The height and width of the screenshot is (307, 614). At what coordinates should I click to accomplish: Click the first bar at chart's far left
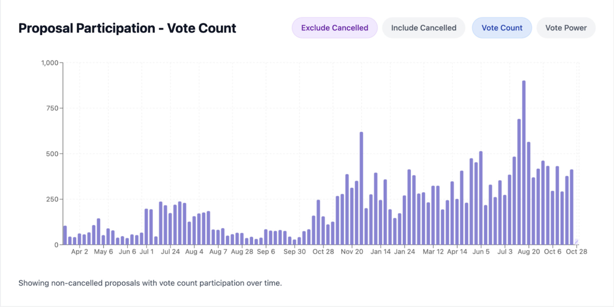65,235
